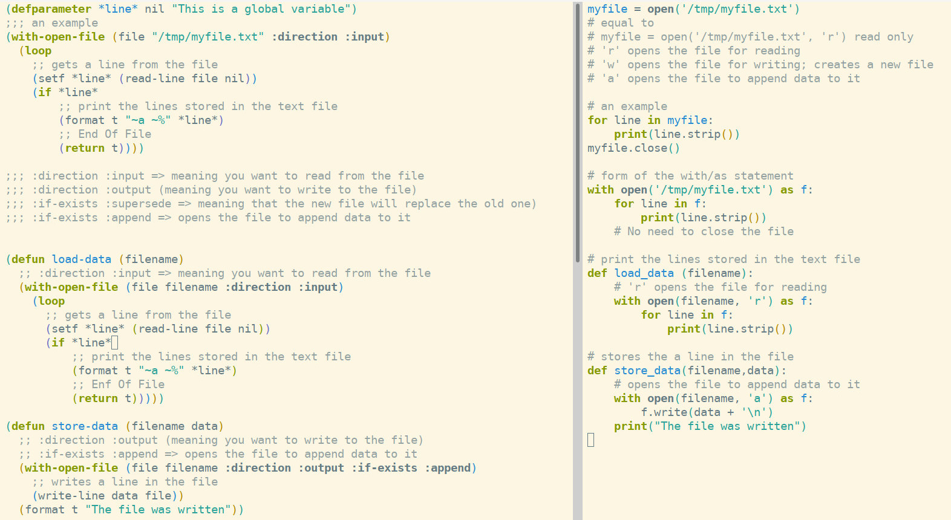Click the commented open line ending 'read only'
Image resolution: width=951 pixels, height=520 pixels.
pyautogui.click(x=750, y=37)
